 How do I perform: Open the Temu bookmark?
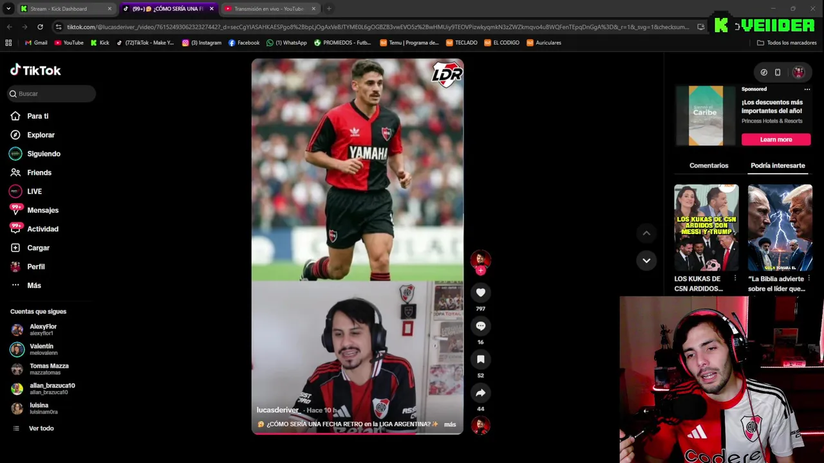[x=409, y=43]
